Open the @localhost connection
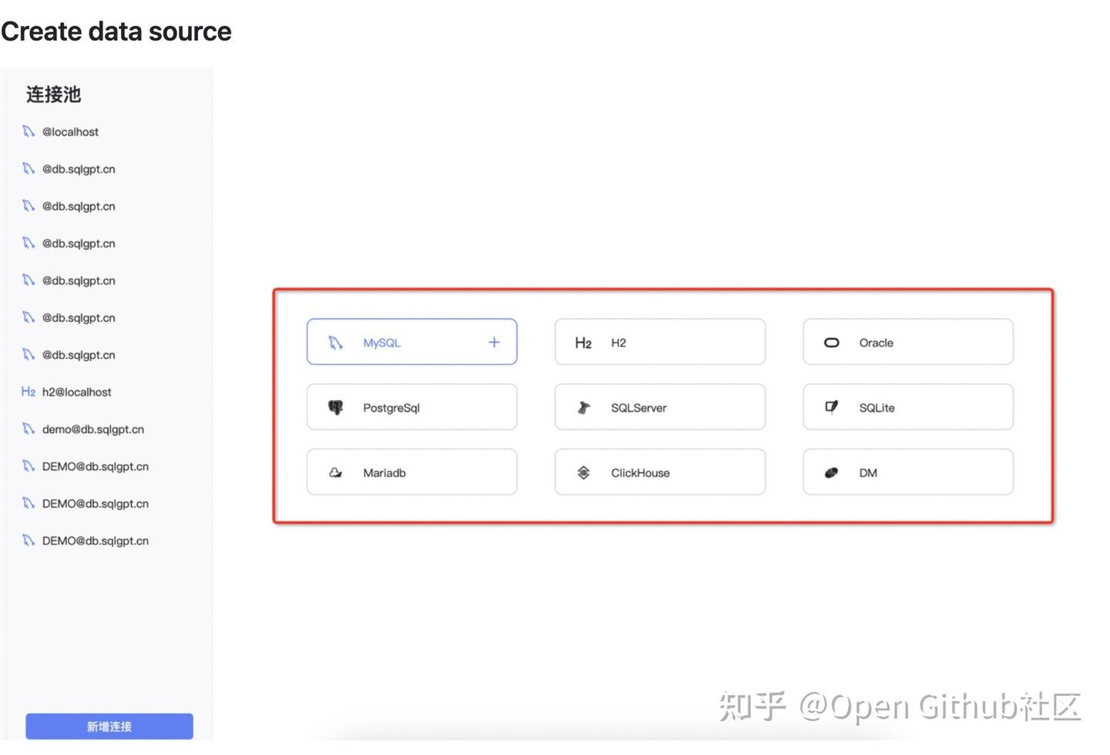 click(x=70, y=132)
